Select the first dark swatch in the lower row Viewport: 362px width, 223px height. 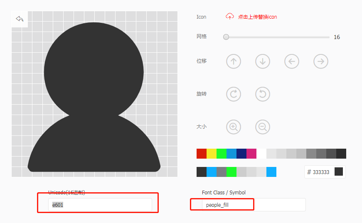(x=202, y=172)
